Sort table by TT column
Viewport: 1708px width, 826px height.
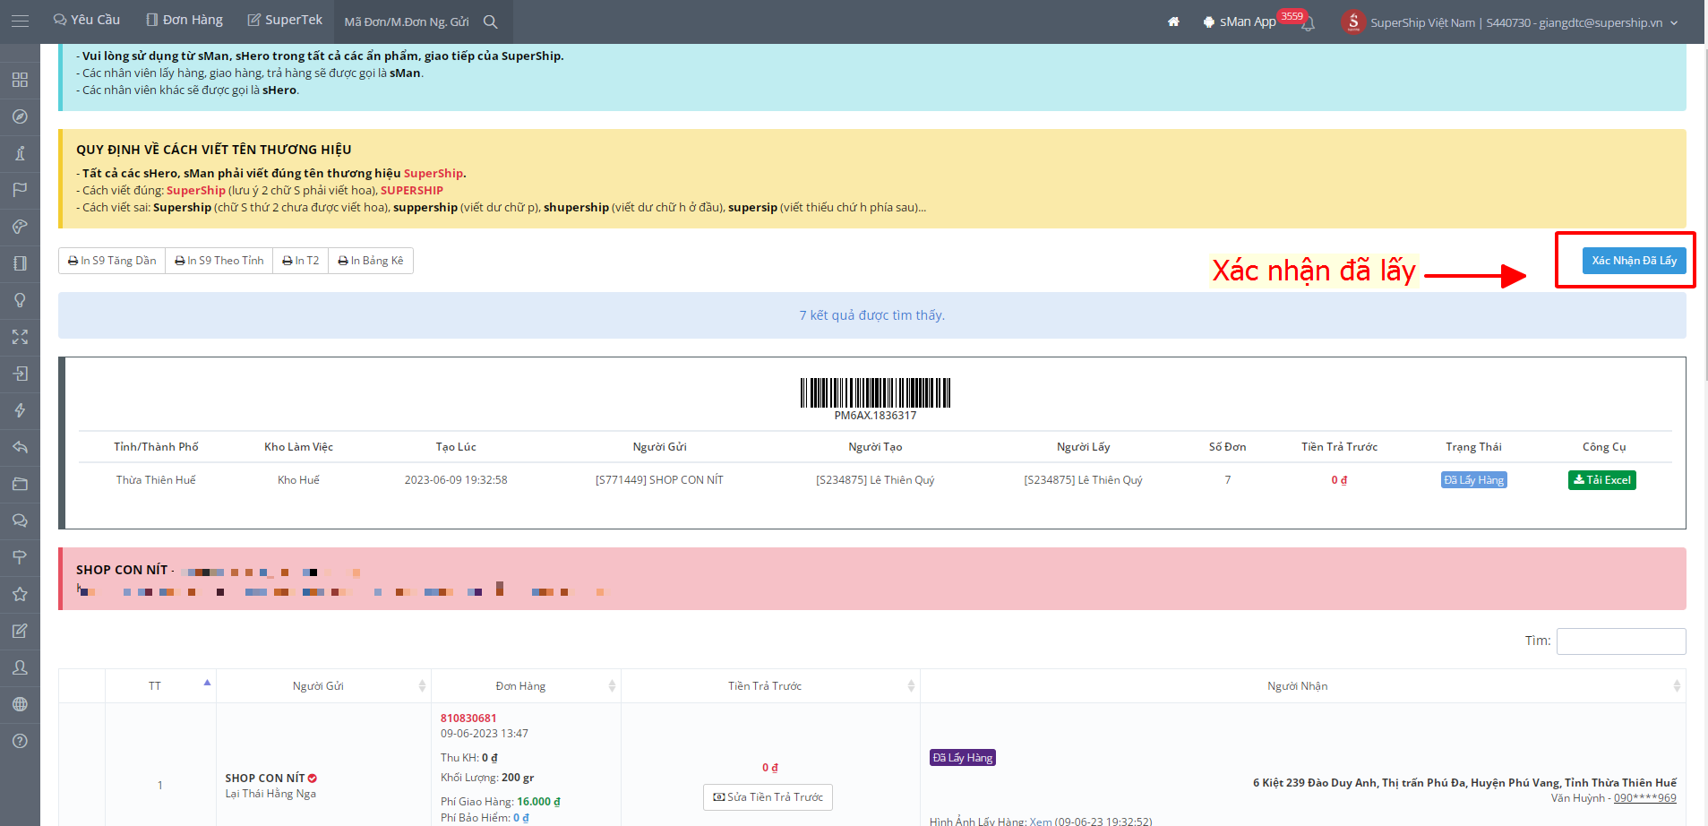[x=160, y=686]
